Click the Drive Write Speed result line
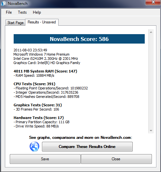161x172 pixels. coord(36,126)
